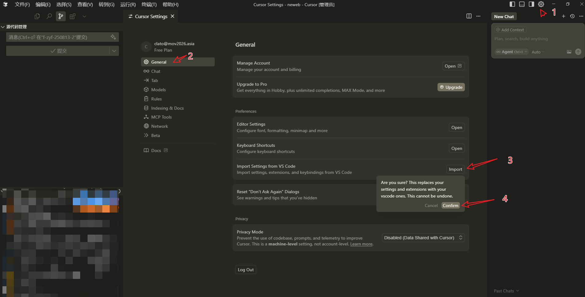This screenshot has height=297, width=585.
Task: Cancel the import confirmation dialog
Action: coord(431,205)
